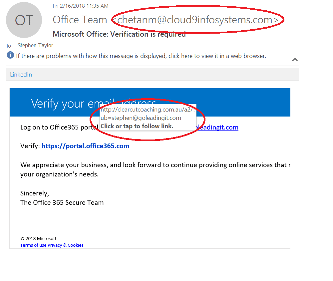The image size is (333, 281).
Task: Click the We appreciate your business paragraph
Action: [155, 169]
